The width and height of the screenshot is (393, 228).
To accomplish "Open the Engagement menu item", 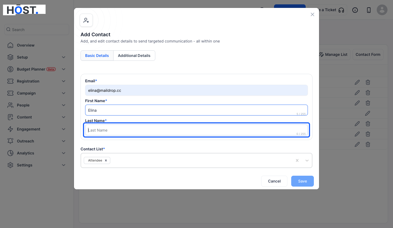I will [37, 129].
